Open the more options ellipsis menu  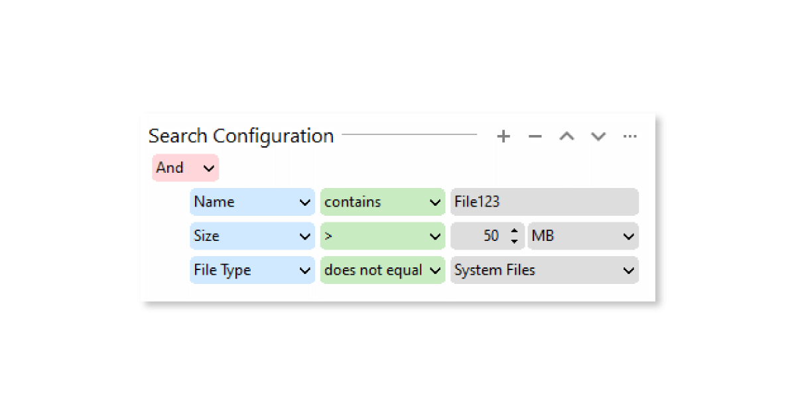coord(630,136)
